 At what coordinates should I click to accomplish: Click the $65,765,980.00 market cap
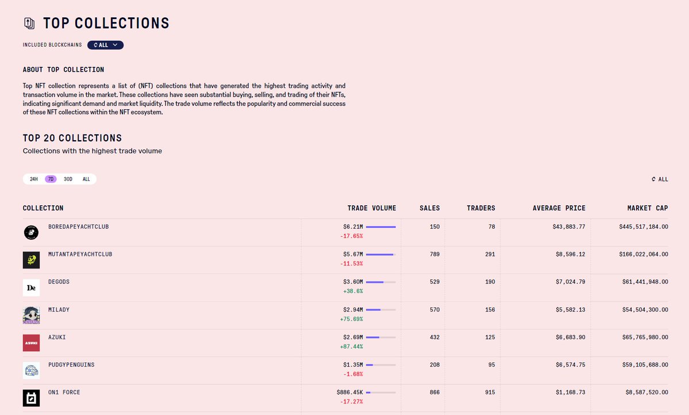pyautogui.click(x=645, y=337)
